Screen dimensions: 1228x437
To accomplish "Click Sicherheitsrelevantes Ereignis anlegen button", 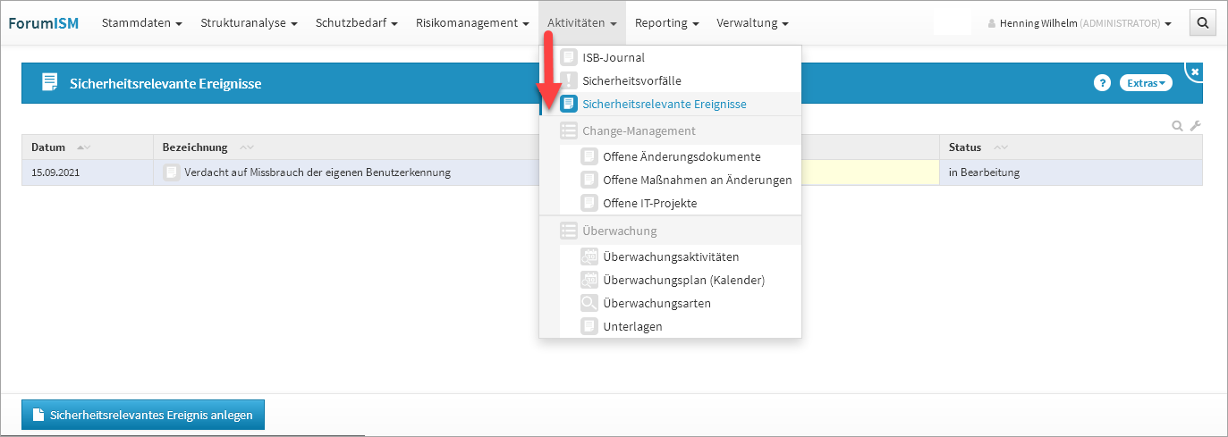I will point(143,415).
